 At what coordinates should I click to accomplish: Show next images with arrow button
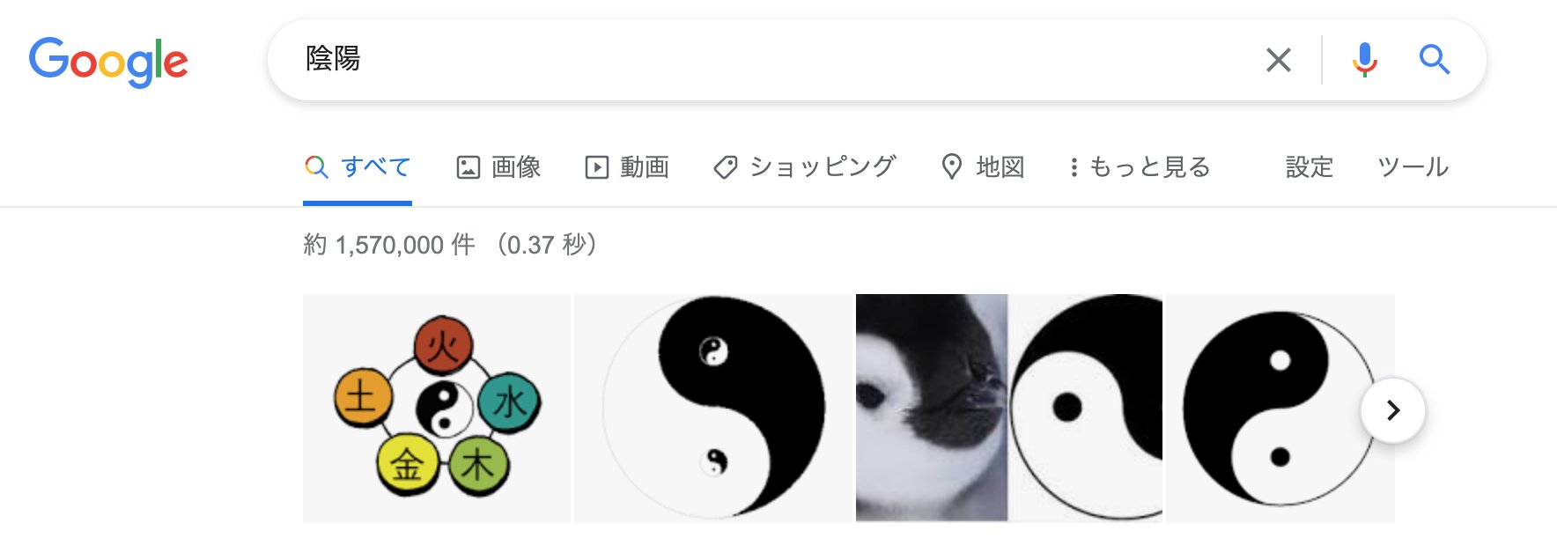(x=1392, y=410)
